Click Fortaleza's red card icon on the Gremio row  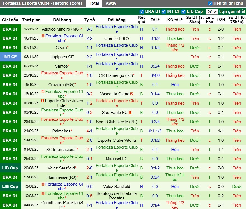(43, 36)
